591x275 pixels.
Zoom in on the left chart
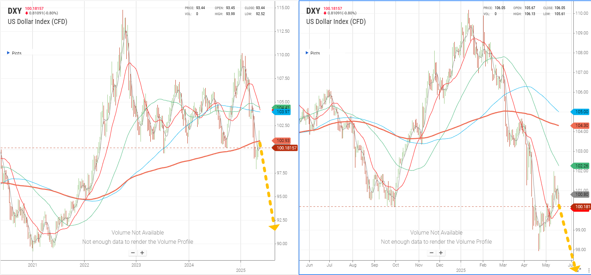142,252
